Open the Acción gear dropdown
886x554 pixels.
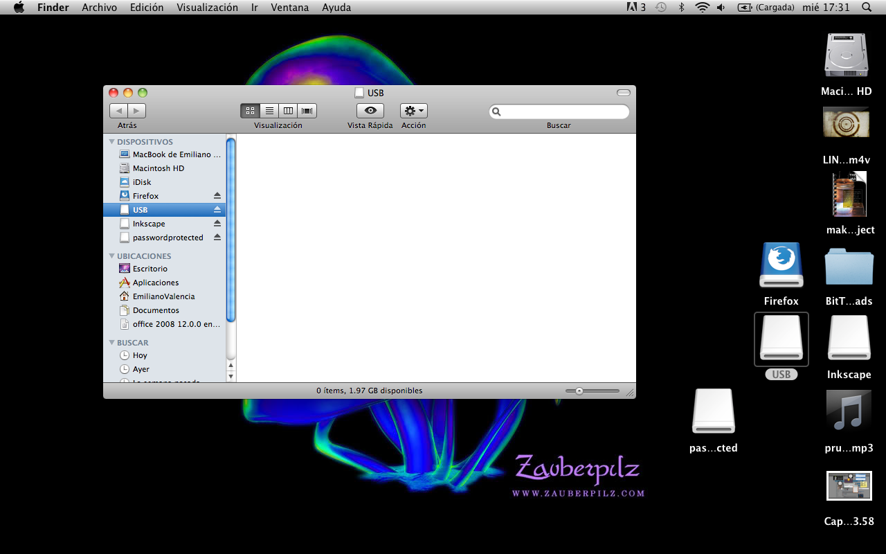(413, 111)
